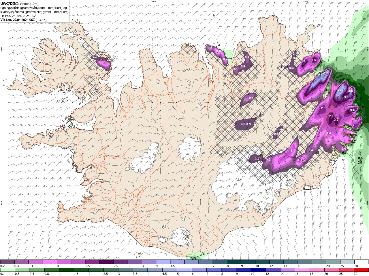Click the 12 violet rain legend swatch

pos(273,270)
